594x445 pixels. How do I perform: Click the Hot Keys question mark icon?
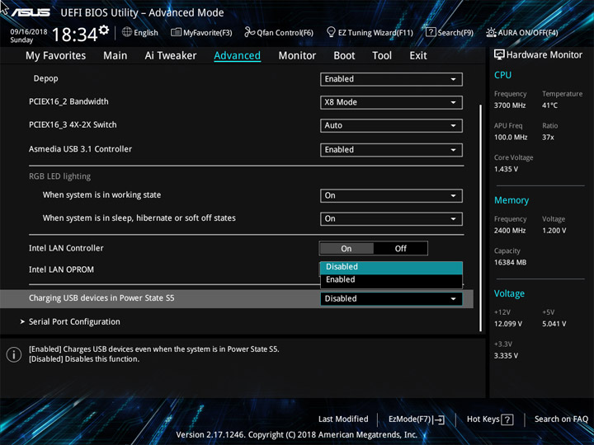point(507,419)
